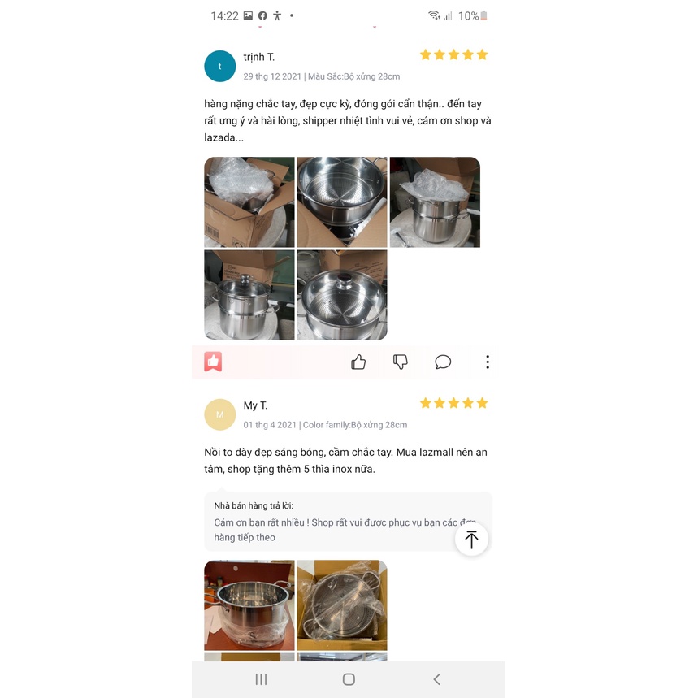Tap the five-star rating on My T.'s review
This screenshot has width=698, height=698.
click(453, 403)
